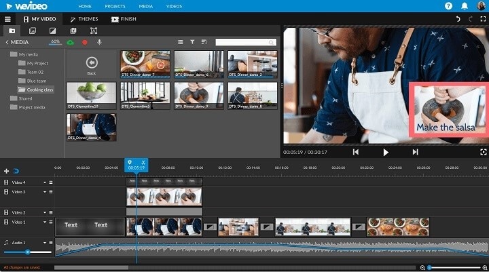
Task: Open Video 1 track dropdown arrow
Action: pyautogui.click(x=45, y=222)
